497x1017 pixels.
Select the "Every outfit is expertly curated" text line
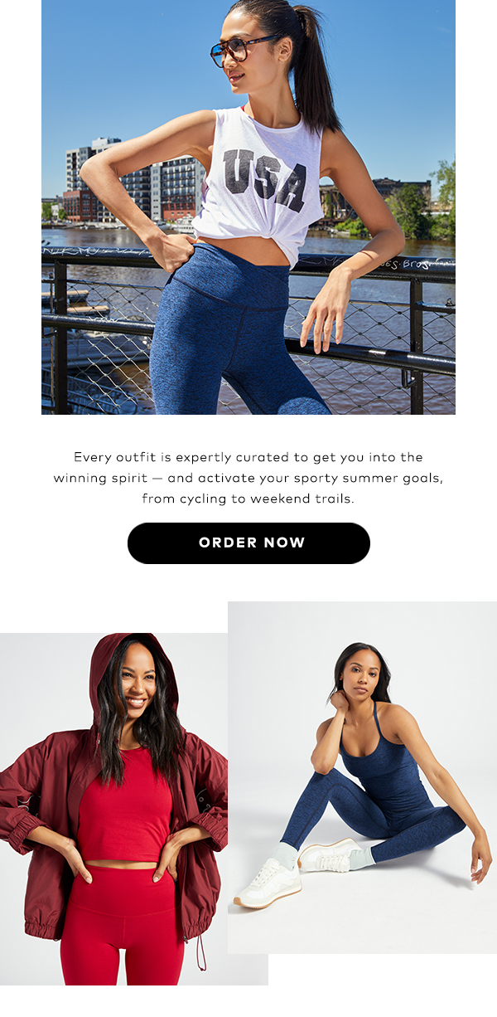pyautogui.click(x=248, y=457)
